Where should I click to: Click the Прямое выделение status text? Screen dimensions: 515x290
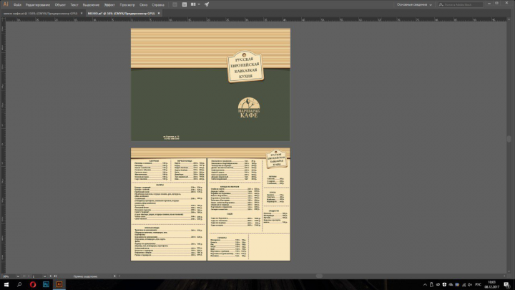pos(85,276)
